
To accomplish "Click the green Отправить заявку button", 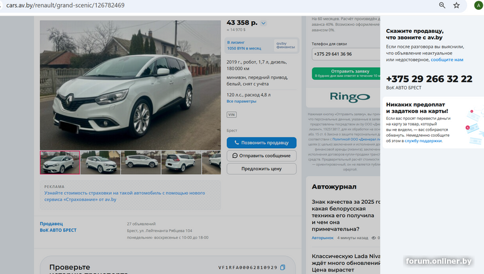I will coord(346,73).
